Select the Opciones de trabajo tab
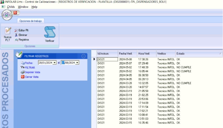Screen dimensions: 223x128 31,21
